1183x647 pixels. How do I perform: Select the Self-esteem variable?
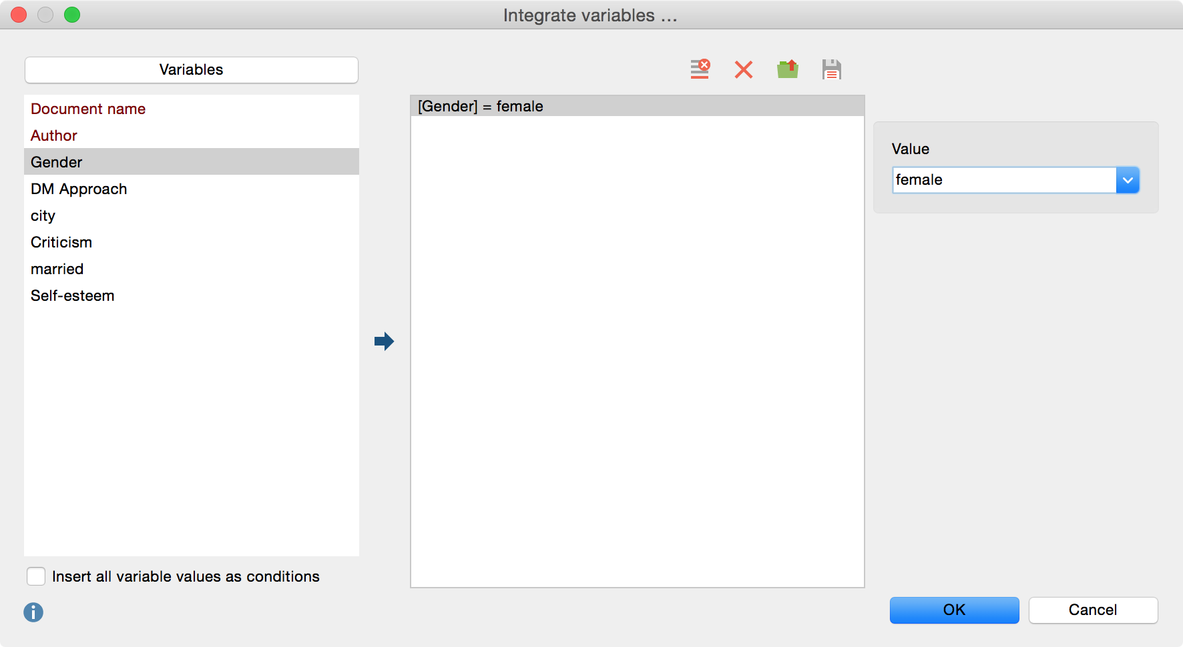[72, 295]
